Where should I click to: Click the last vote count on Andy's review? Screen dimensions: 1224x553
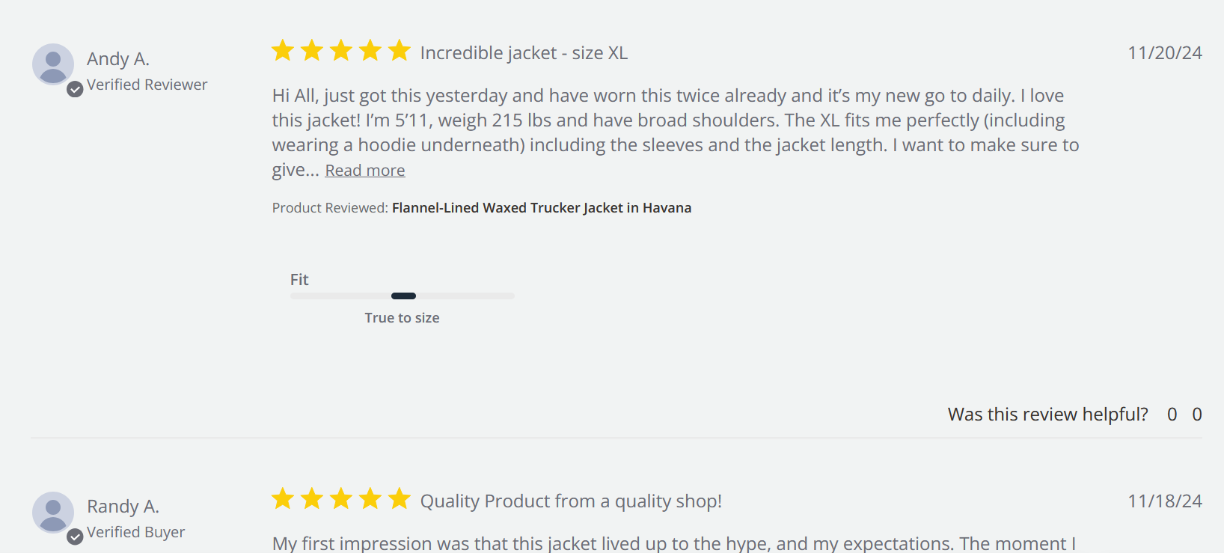tap(1197, 415)
